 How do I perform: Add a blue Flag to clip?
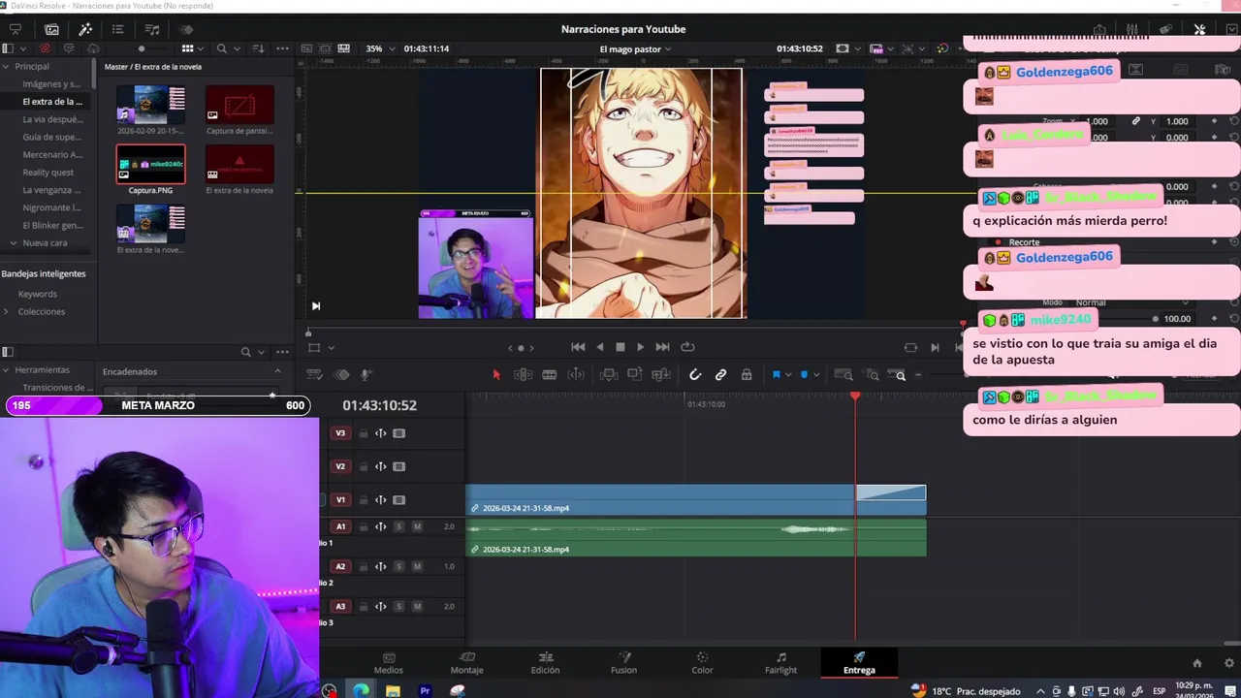776,375
